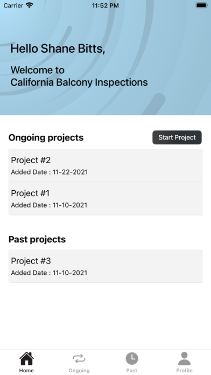Viewport: 211px width, 375px height.
Task: Tap the Past projects heading
Action: pos(37,239)
